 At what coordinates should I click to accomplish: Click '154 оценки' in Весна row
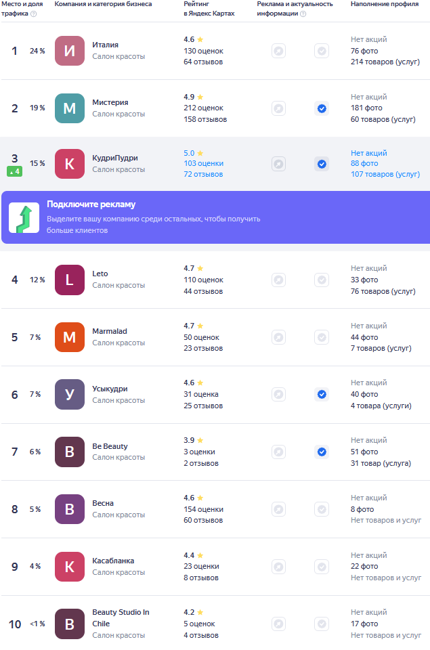click(x=204, y=509)
